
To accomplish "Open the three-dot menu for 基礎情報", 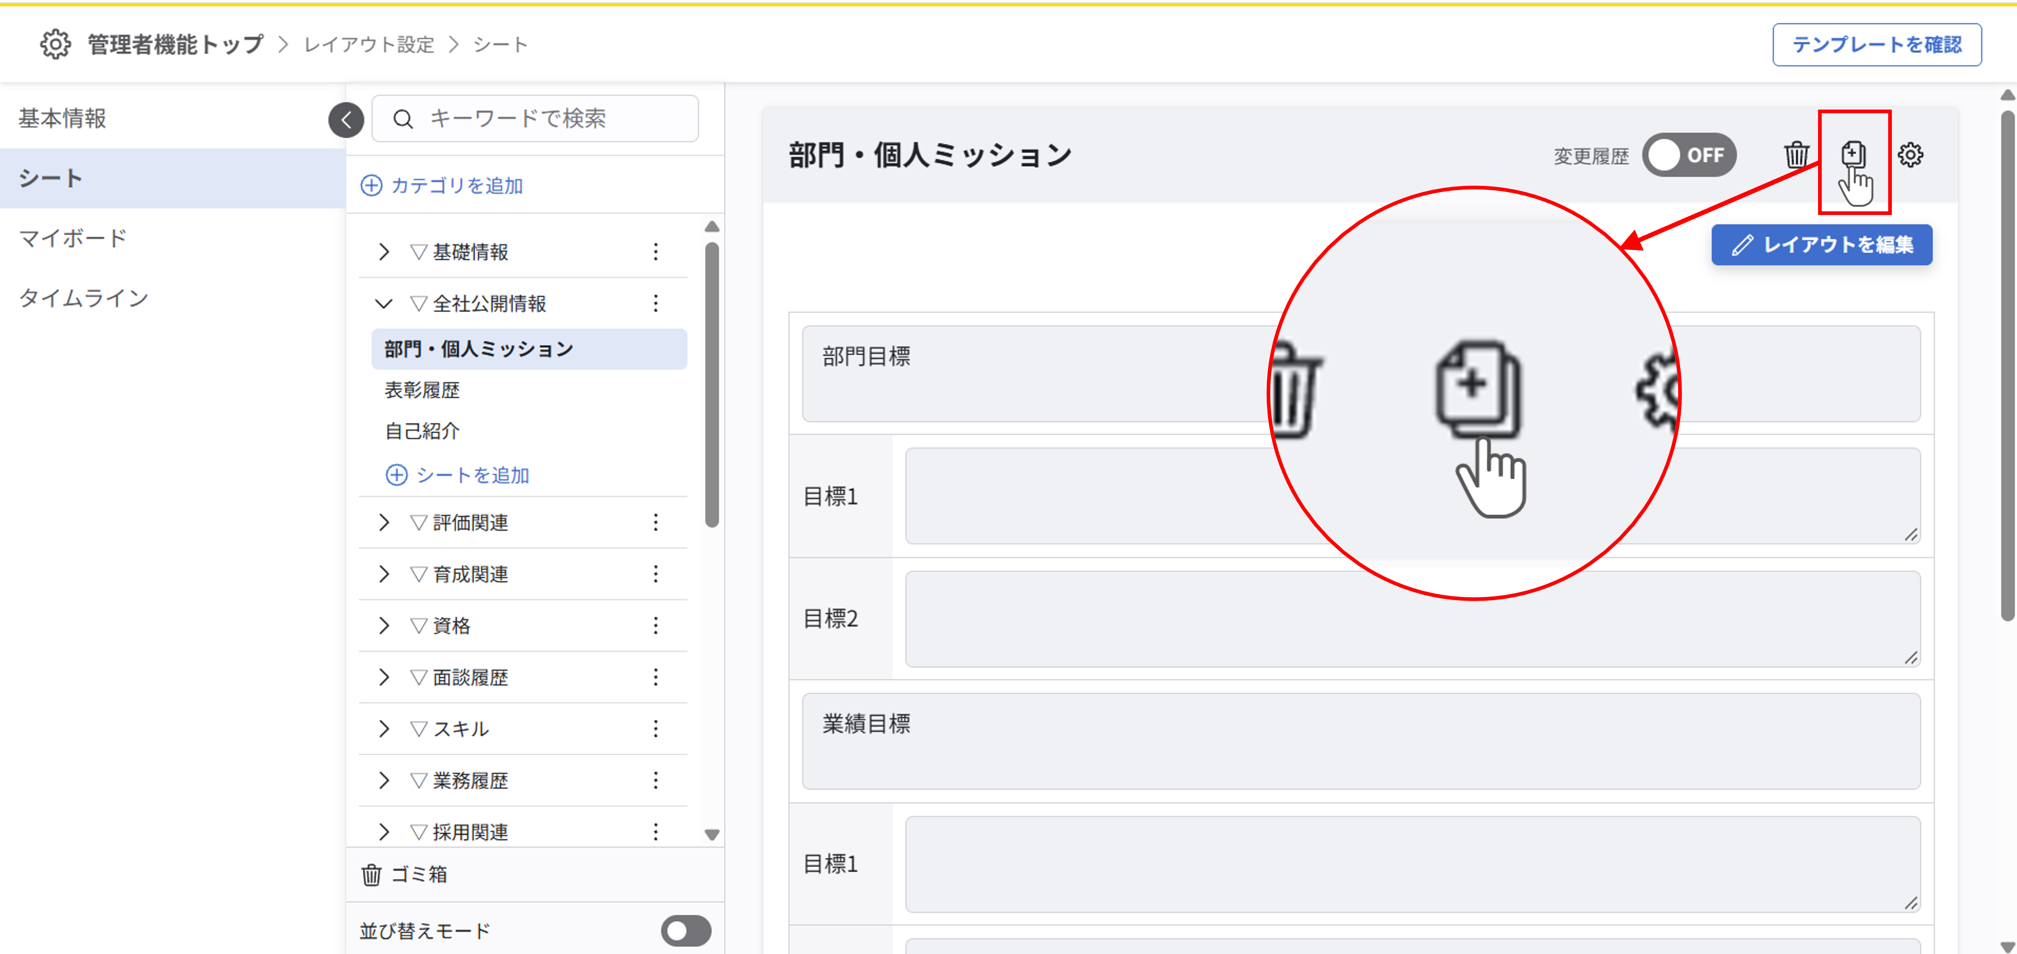I will [656, 251].
